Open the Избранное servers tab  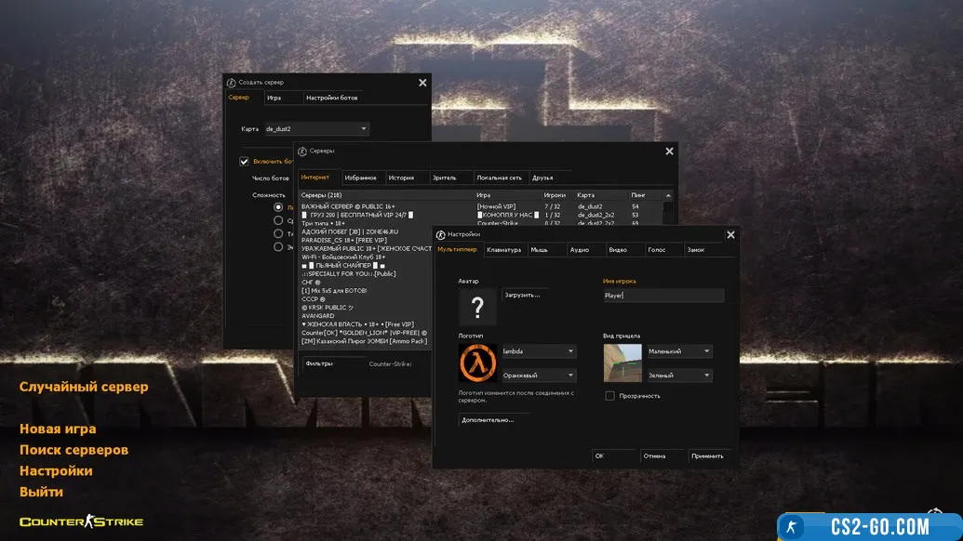(360, 177)
